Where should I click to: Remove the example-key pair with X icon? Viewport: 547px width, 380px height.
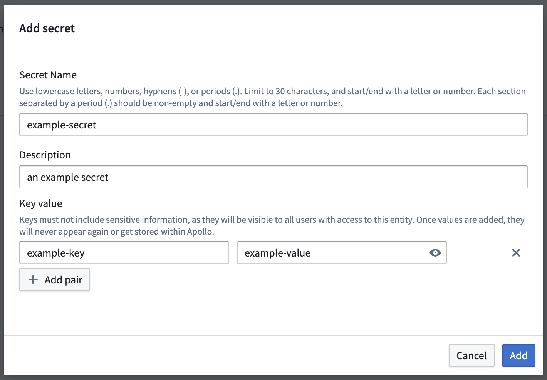tap(516, 253)
